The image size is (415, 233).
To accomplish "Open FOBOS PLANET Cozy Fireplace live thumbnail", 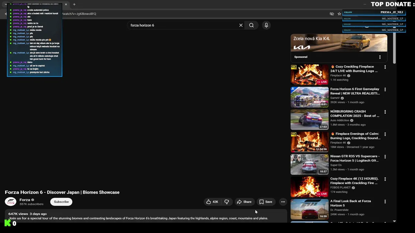I will (310, 186).
